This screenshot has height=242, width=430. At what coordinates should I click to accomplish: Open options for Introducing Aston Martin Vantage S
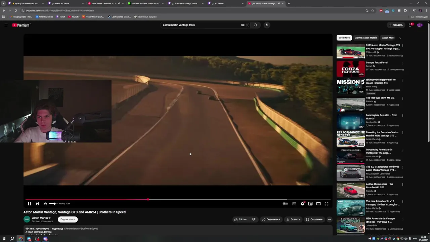click(x=402, y=150)
